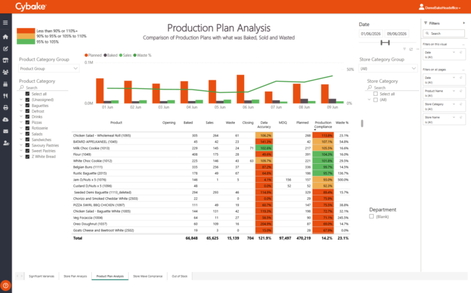Click the Sales legend item

[x=125, y=55]
